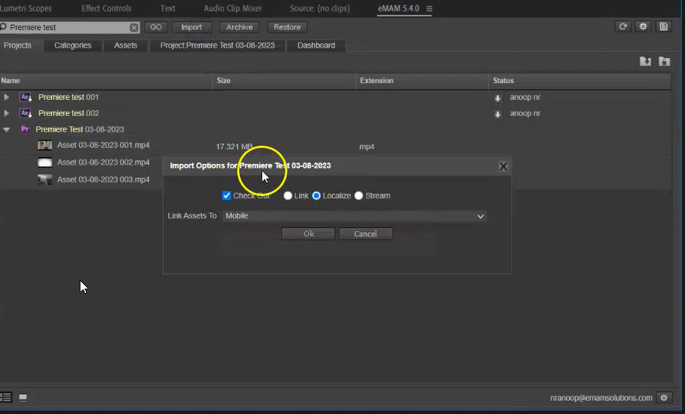Viewport: 685px width, 414px height.
Task: Click the save project icon above Status column
Action: tap(664, 61)
